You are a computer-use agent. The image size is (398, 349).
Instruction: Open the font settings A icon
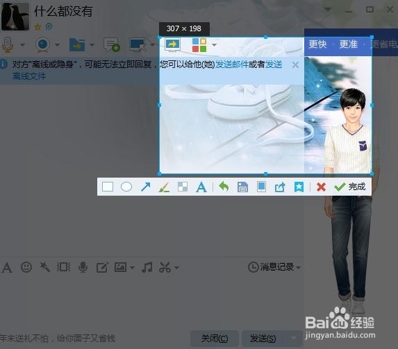pyautogui.click(x=7, y=267)
